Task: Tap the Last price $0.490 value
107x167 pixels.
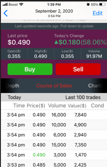Action: click(19, 42)
